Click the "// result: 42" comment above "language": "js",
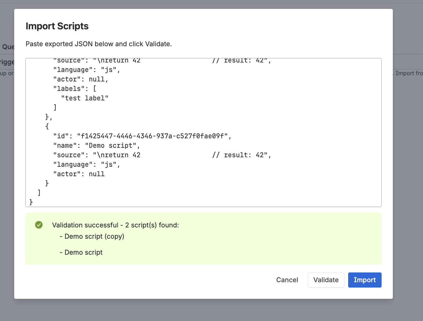 click(241, 155)
